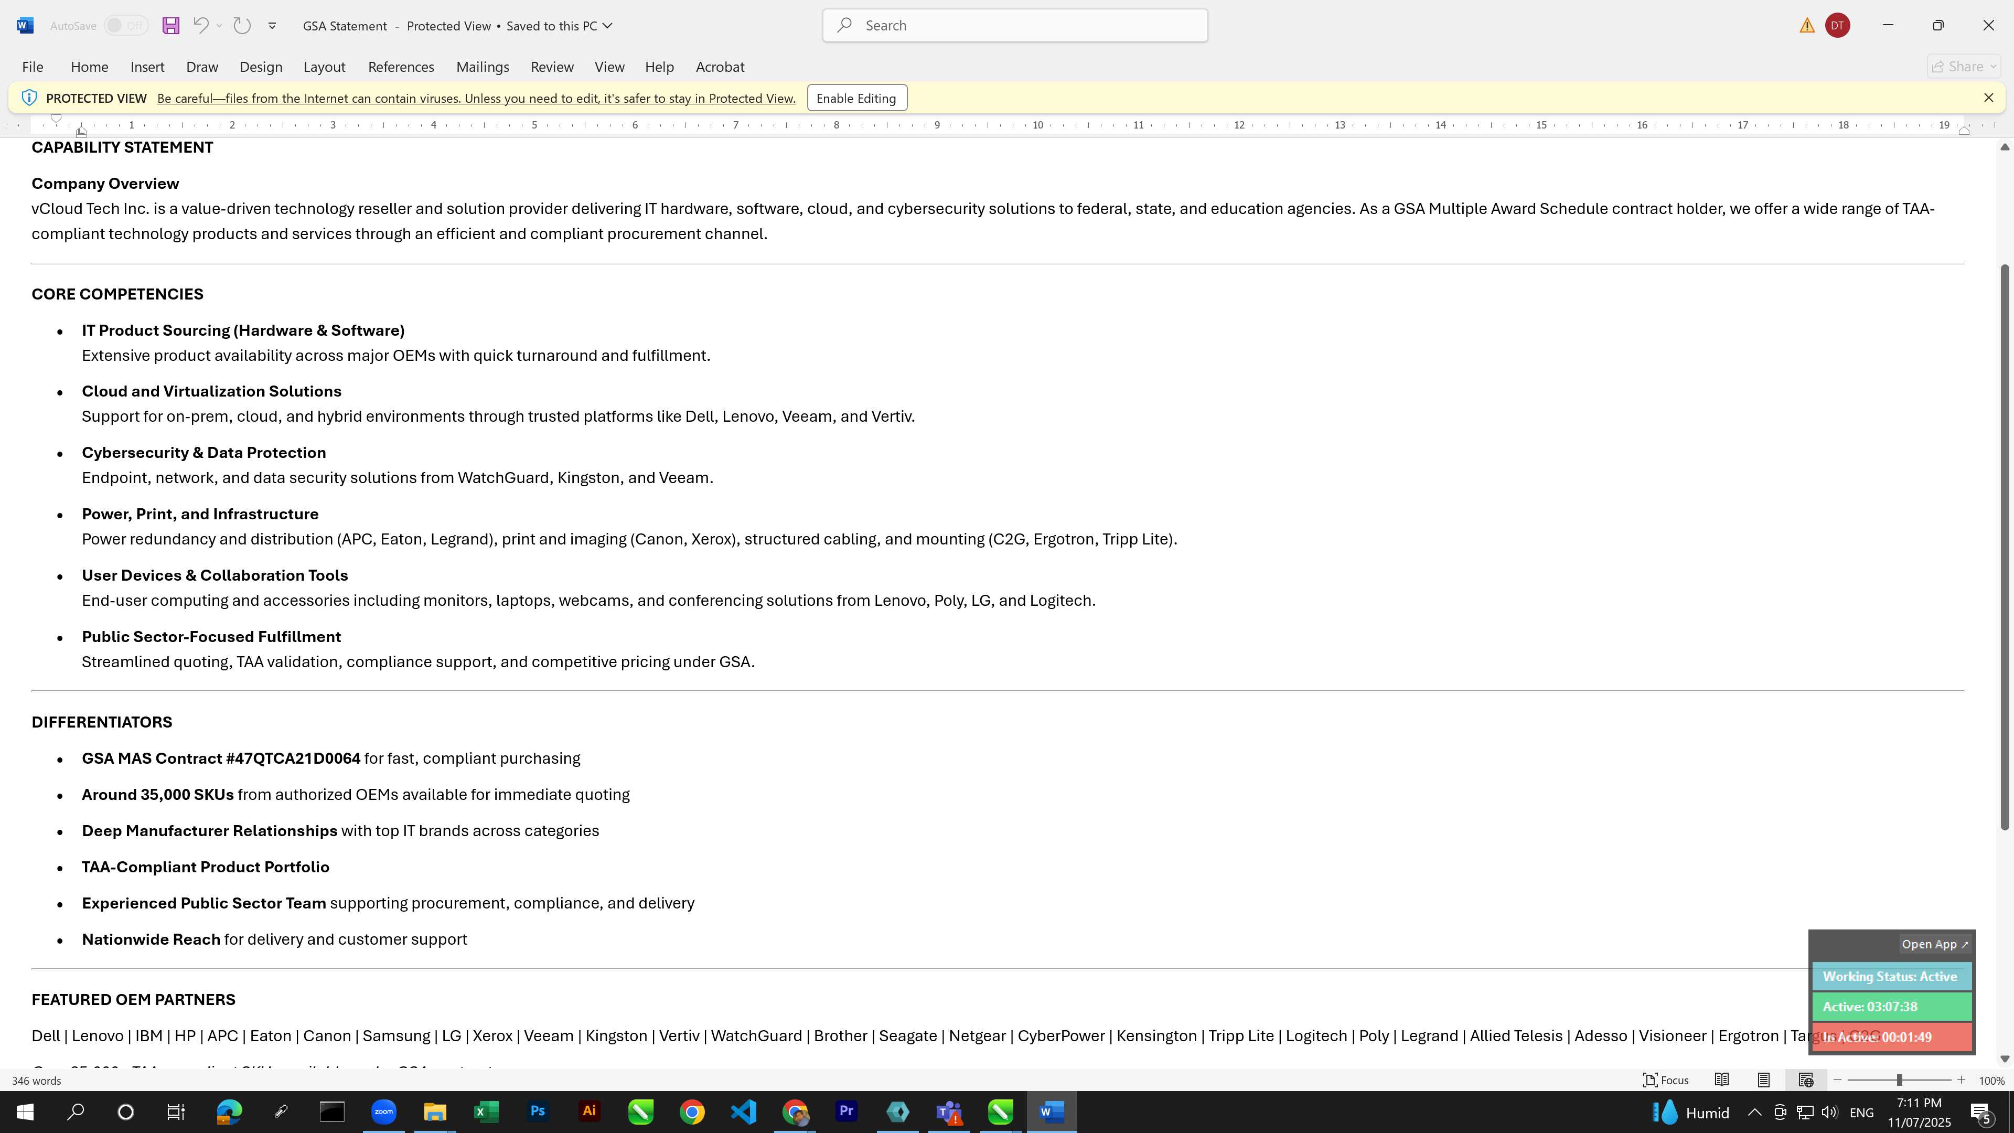
Task: Click the scroll up arrow
Action: tap(2004, 147)
